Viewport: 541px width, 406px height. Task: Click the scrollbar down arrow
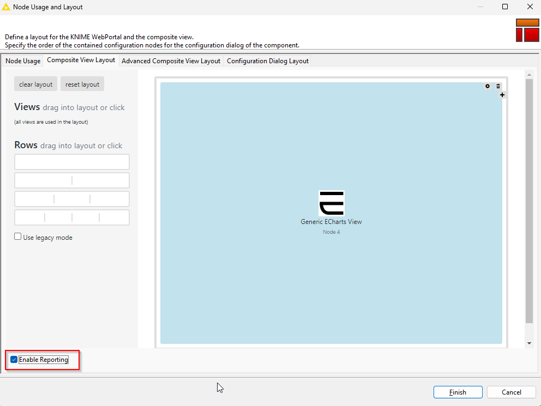529,343
